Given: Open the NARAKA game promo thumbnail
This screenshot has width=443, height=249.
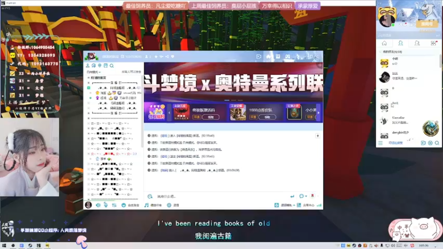Looking at the screenshot, I should tap(181, 112).
